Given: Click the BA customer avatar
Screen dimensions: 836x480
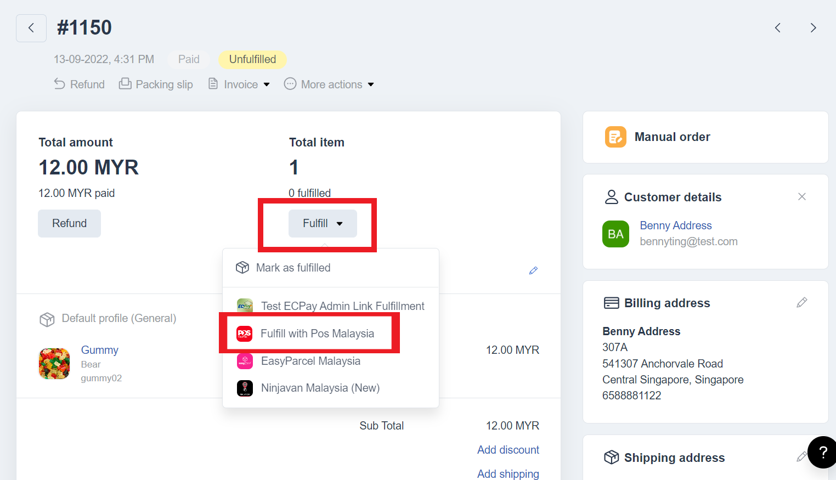Looking at the screenshot, I should (615, 234).
